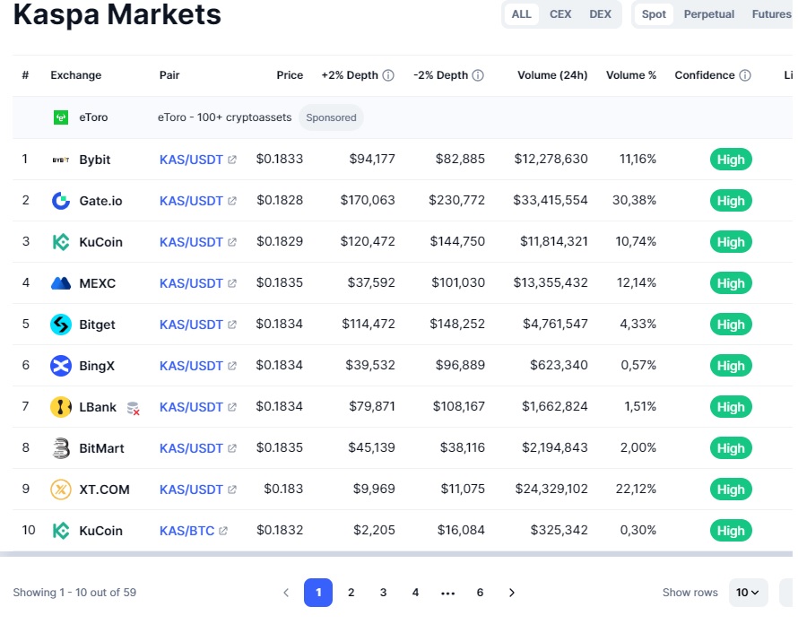Open the MEXC KAS/USDT pair link
This screenshot has height=624, width=798.
[191, 283]
